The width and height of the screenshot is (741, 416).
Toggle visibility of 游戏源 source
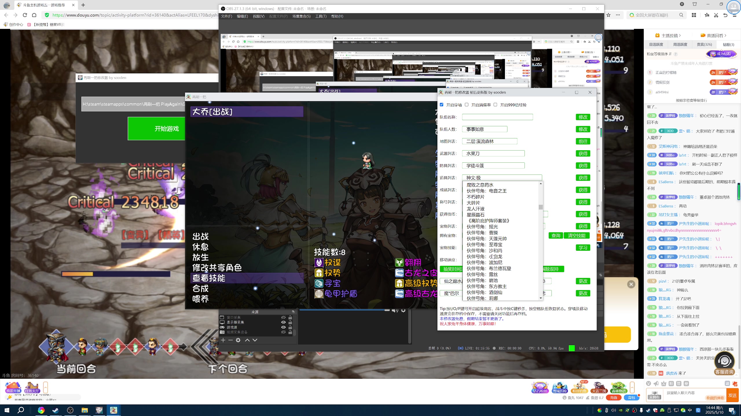point(283,327)
